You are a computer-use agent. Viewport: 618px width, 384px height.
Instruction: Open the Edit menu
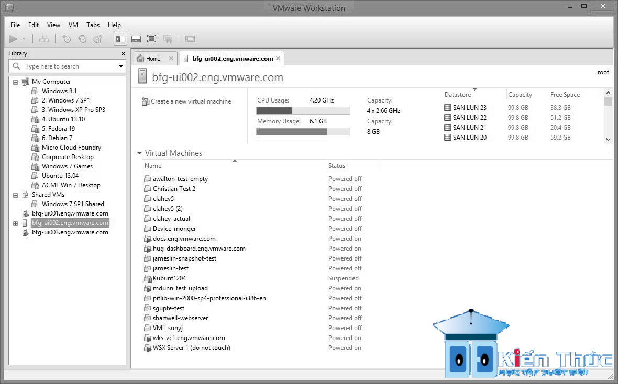[34, 25]
